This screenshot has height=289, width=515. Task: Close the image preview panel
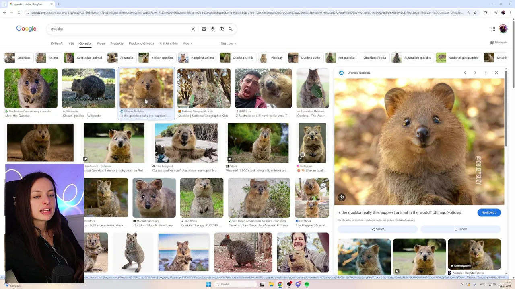coord(496,73)
